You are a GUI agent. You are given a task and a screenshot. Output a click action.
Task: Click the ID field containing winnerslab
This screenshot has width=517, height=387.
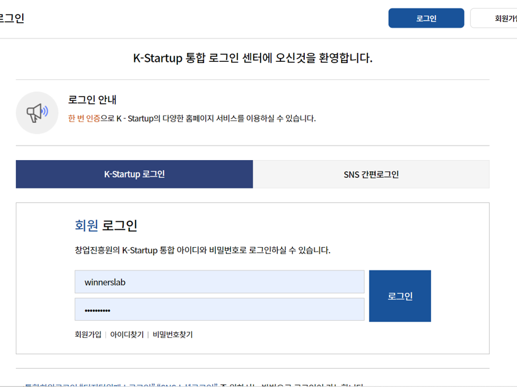[220, 282]
